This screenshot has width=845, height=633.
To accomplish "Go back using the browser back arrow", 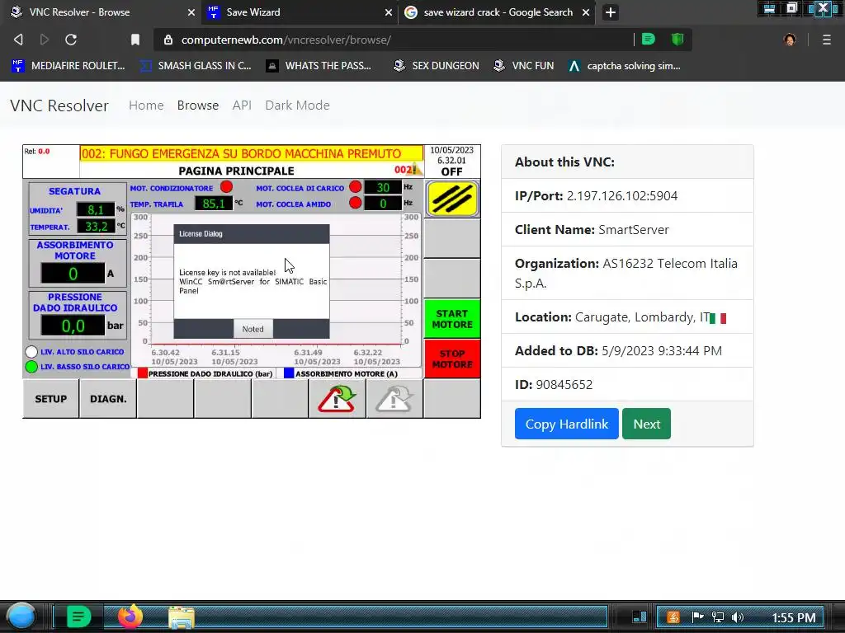I will pyautogui.click(x=18, y=40).
